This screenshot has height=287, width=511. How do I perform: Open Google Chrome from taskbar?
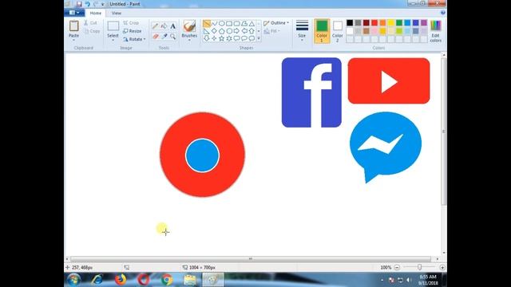tap(167, 280)
